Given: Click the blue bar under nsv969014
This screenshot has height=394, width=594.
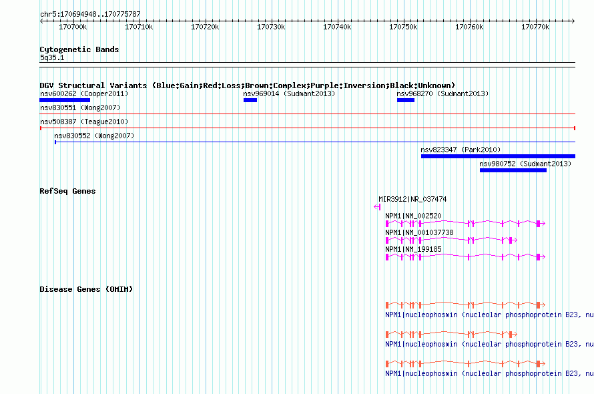Looking at the screenshot, I should (250, 100).
